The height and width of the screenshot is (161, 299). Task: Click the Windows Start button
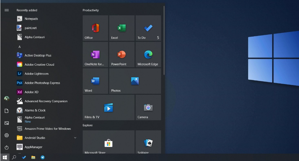5,157
